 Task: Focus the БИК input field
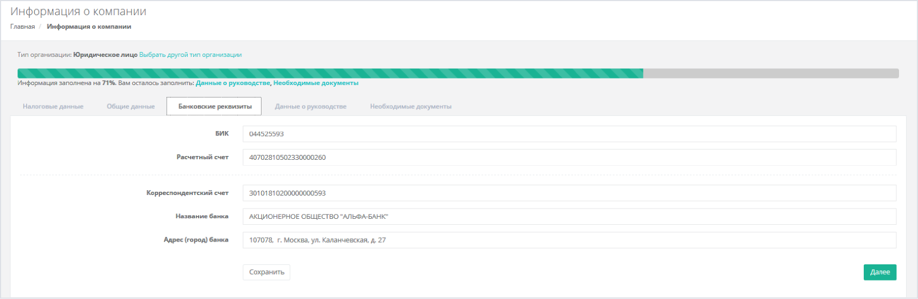pyautogui.click(x=569, y=134)
